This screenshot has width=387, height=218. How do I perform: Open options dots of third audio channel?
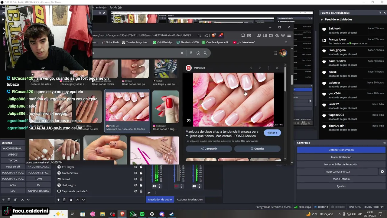click(199, 186)
